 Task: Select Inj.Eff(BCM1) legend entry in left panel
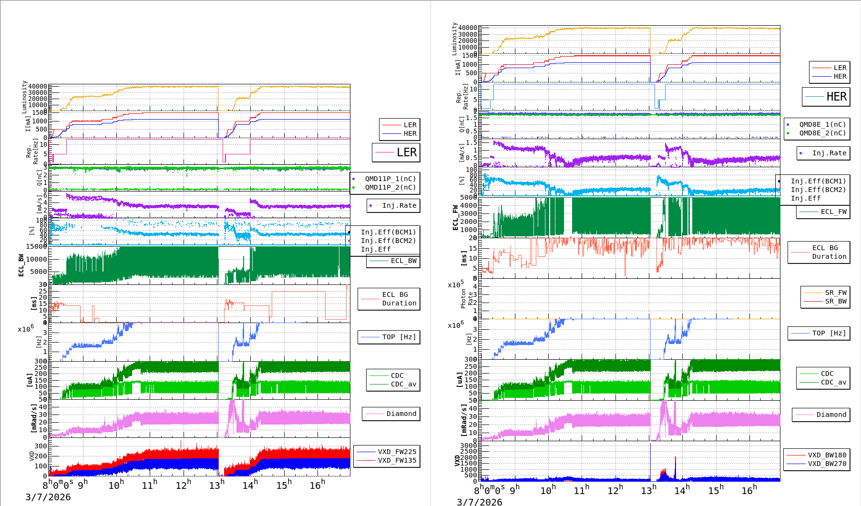tap(388, 232)
